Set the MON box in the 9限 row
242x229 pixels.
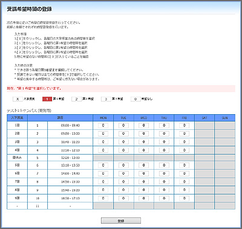pos(103,198)
